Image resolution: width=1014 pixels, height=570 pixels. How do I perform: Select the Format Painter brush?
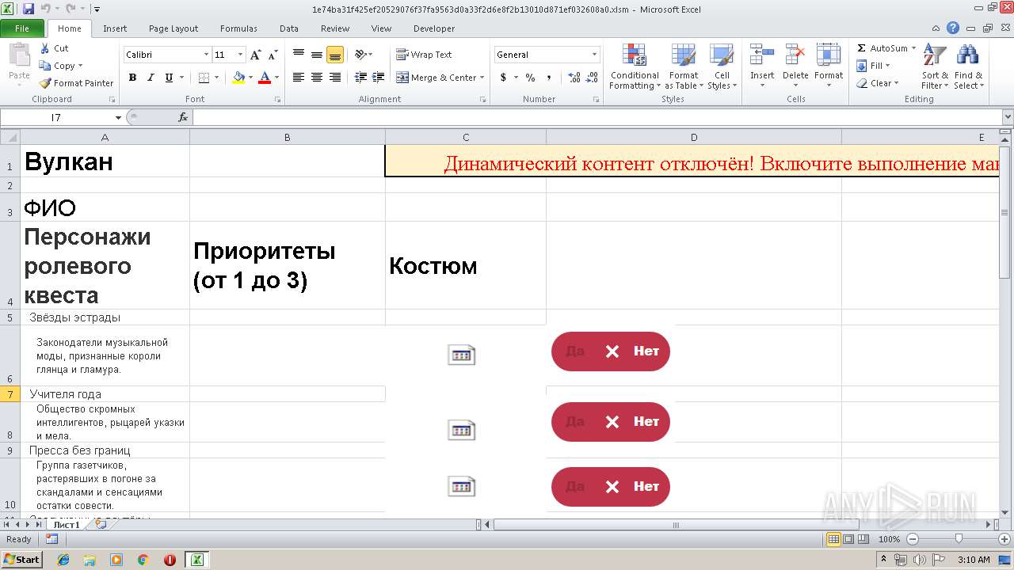[45, 83]
